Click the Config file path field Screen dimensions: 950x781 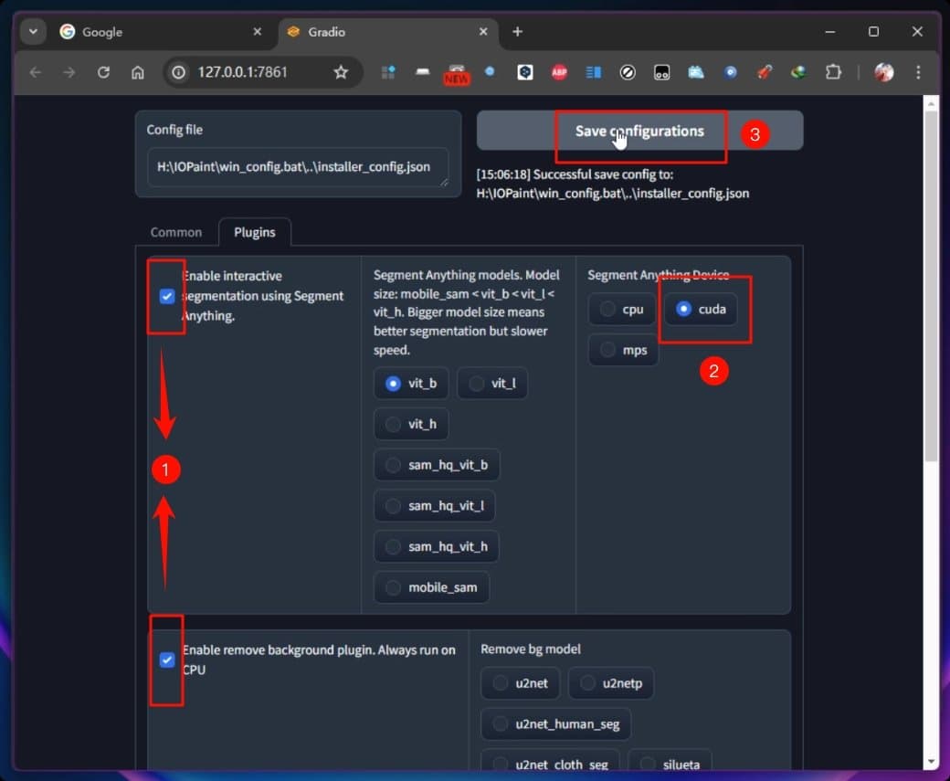tap(297, 167)
